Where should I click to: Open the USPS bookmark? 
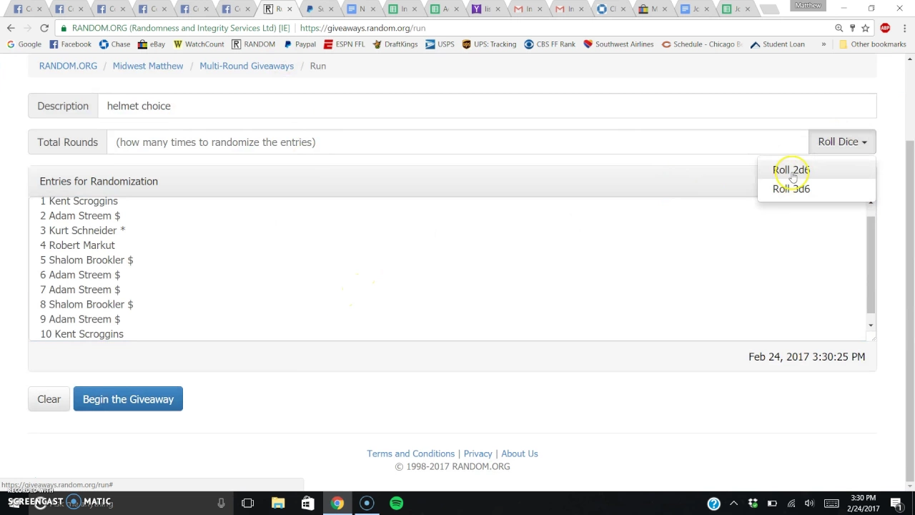pyautogui.click(x=440, y=44)
